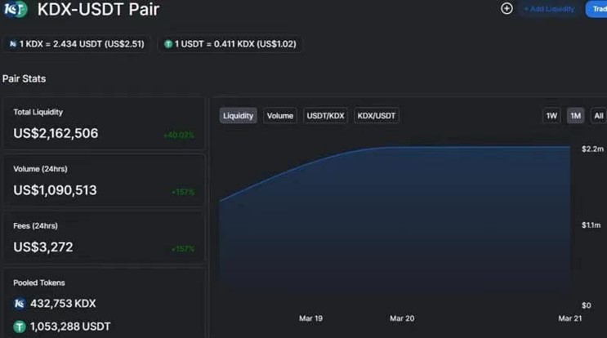The width and height of the screenshot is (607, 338).
Task: Click the 1,053,288 USDT pooled amount
Action: pos(70,327)
